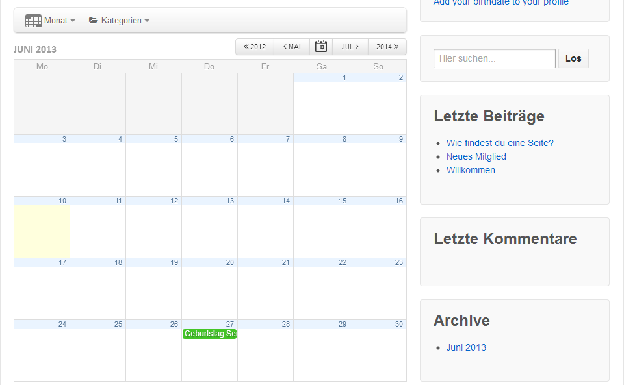Screen dimensions: 624x385
Task: Select day number 1 in calendar
Action: (x=344, y=77)
